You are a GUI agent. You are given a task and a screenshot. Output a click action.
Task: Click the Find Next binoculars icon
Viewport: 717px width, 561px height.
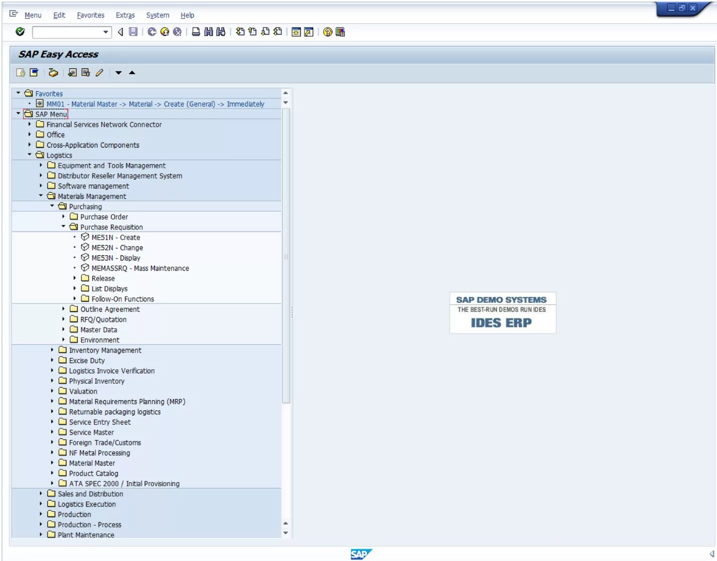click(x=221, y=32)
